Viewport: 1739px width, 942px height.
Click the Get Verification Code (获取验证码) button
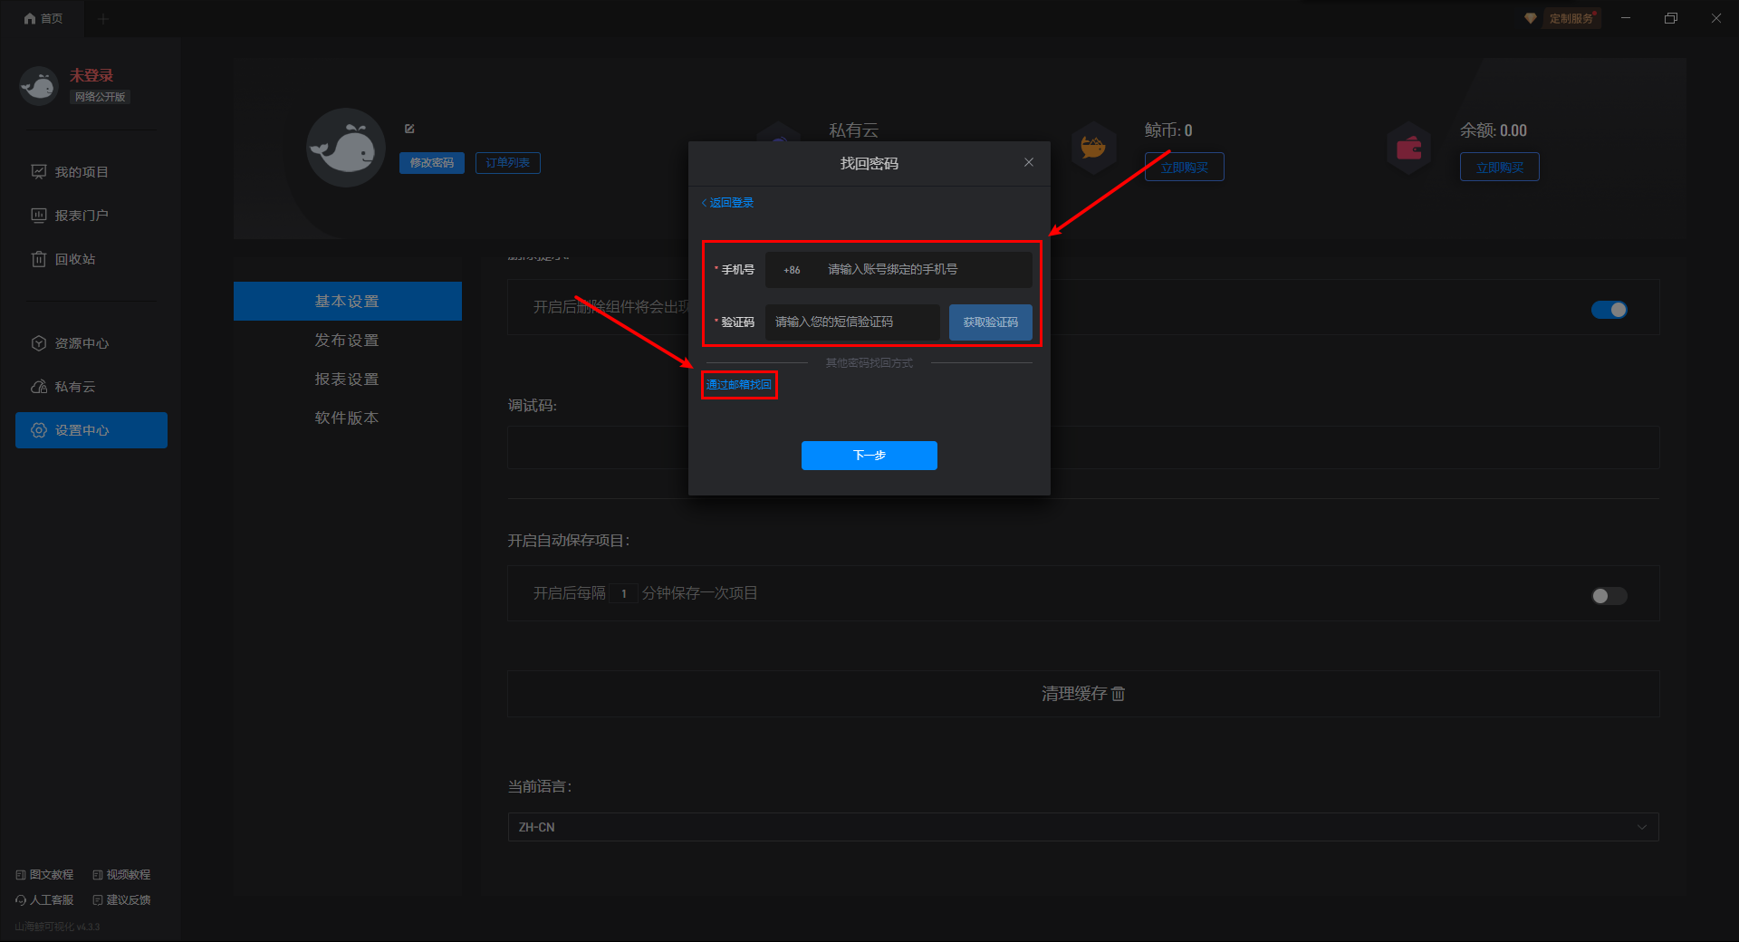(x=990, y=322)
